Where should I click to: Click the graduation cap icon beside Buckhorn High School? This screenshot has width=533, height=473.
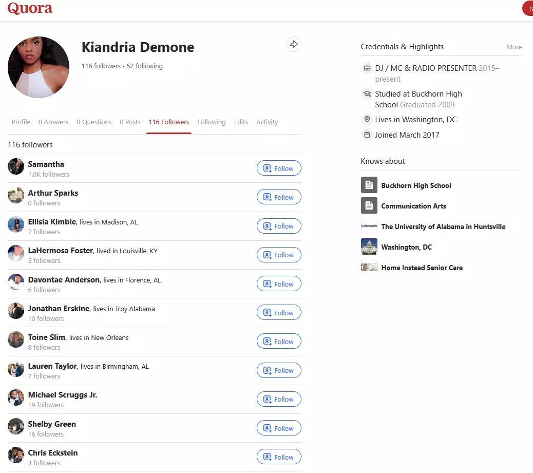click(367, 93)
